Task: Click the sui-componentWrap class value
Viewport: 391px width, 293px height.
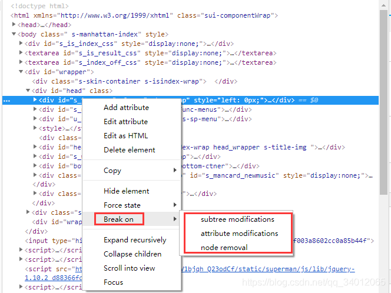Action: point(237,15)
